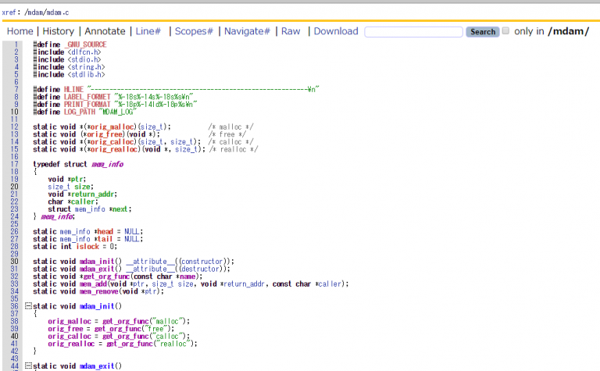Toggle line numbers with Line# link
This screenshot has height=371, width=600.
148,31
